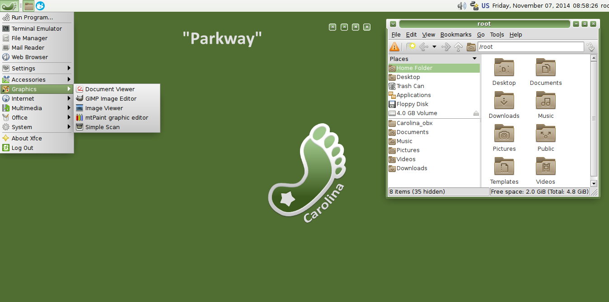Click the panel clock showing Friday, November 07

click(x=545, y=6)
